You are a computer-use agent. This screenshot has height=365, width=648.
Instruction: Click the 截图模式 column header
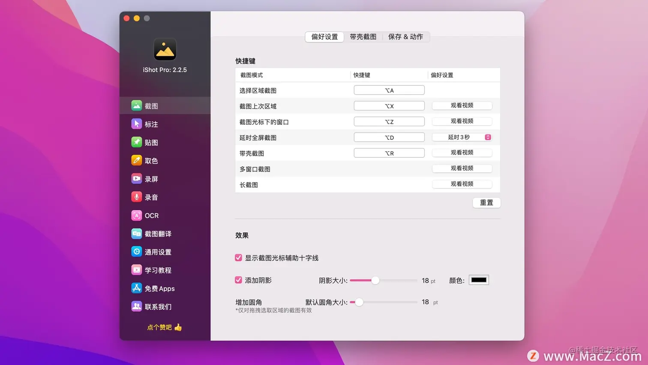(x=252, y=75)
